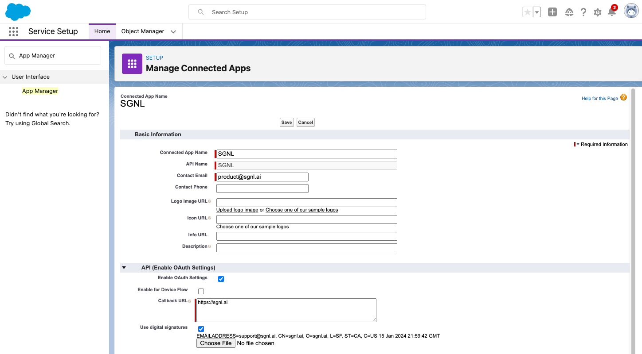The height and width of the screenshot is (354, 642).
Task: Click the disabled API Name field
Action: [x=307, y=165]
